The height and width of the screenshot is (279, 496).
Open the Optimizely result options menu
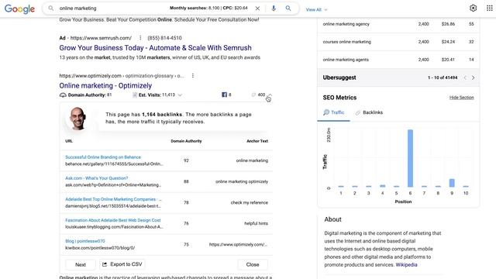click(193, 76)
